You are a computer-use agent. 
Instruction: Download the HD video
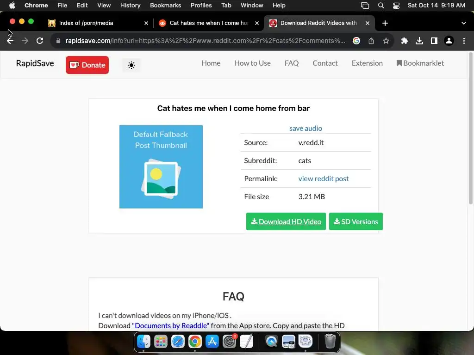pos(286,221)
